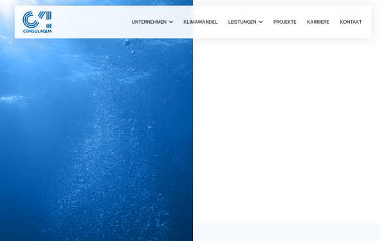The width and height of the screenshot is (386, 241).
Task: Open the Projekte page
Action: tap(284, 22)
